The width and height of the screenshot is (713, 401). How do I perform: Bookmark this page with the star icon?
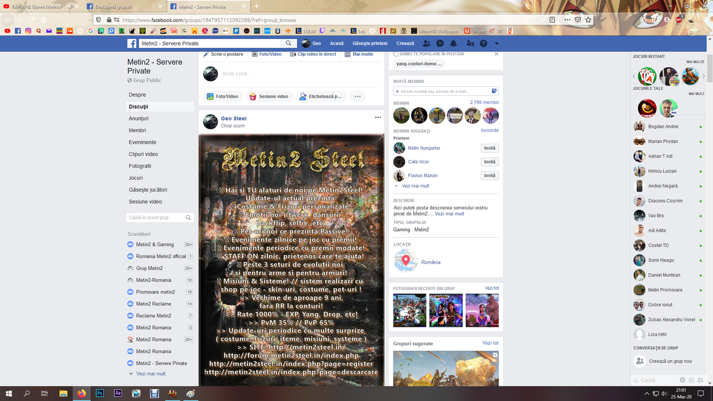tap(588, 19)
